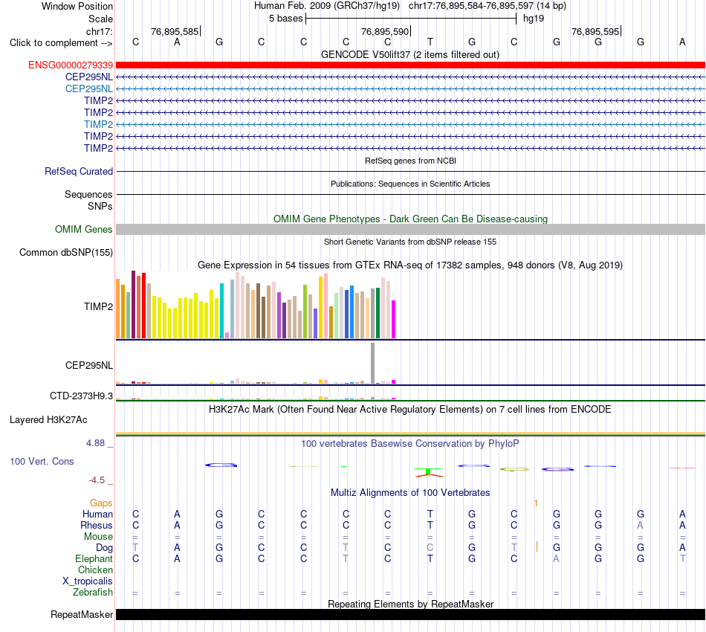Click the 'Dog' species label
The width and height of the screenshot is (706, 632).
click(105, 548)
